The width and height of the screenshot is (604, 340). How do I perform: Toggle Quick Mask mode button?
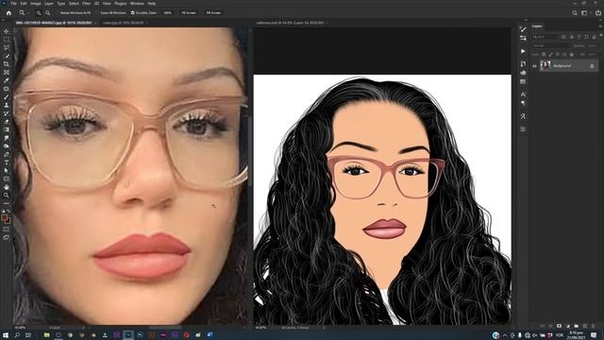tap(7, 229)
